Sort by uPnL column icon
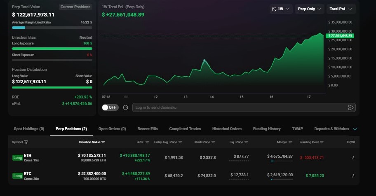 point(147,142)
